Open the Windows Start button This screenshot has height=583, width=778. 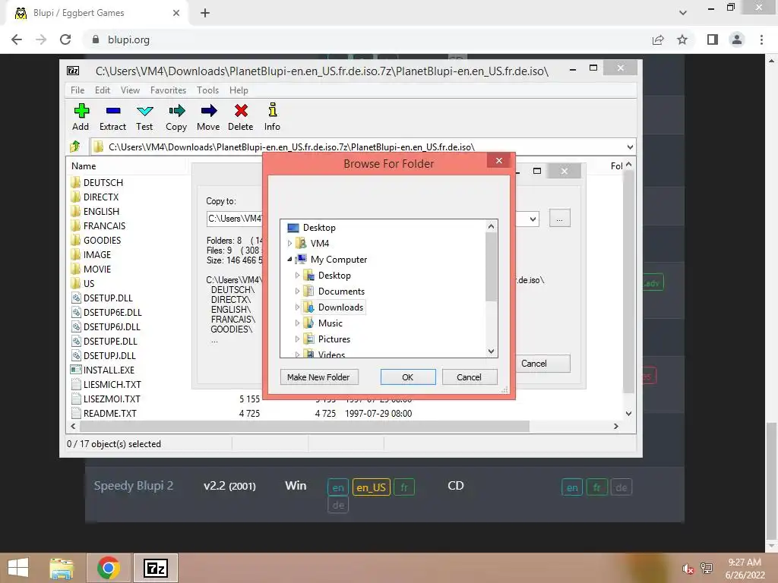pos(18,568)
